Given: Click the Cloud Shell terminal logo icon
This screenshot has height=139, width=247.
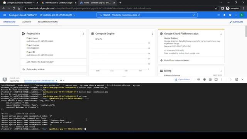Looking at the screenshot, I should click(x=5, y=80).
